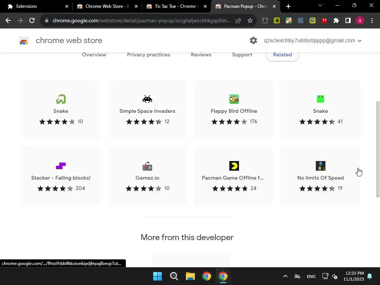Open the No limits Of Speed title
The width and height of the screenshot is (380, 285).
click(320, 178)
